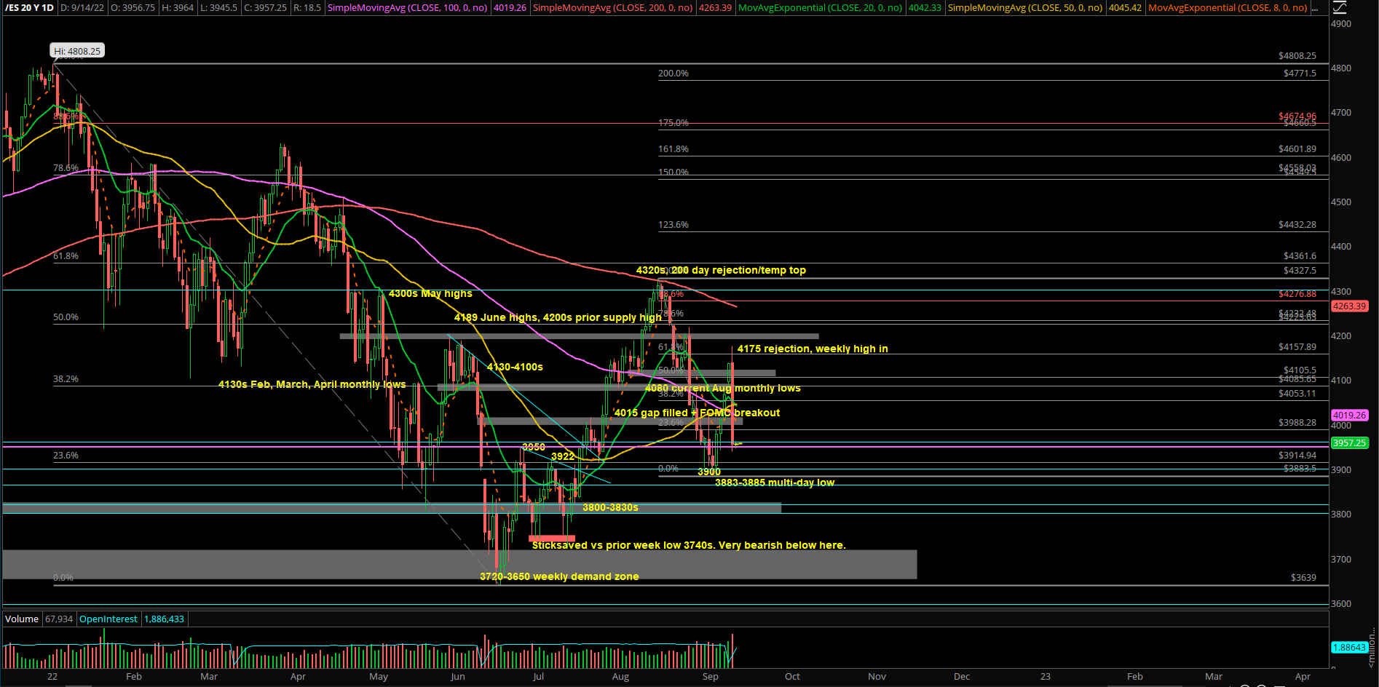The height and width of the screenshot is (687, 1379).
Task: Select the '4080 current Aug monthly lows' note
Action: 722,388
